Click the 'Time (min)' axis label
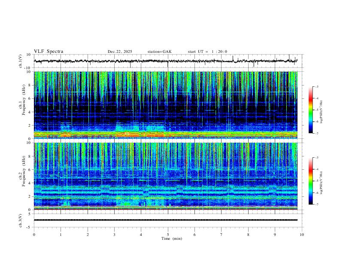This screenshot has height=263, width=340. coord(172,239)
